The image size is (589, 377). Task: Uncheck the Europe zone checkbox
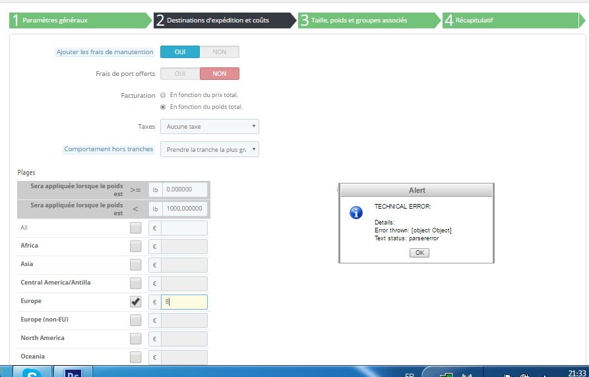coord(135,302)
